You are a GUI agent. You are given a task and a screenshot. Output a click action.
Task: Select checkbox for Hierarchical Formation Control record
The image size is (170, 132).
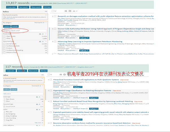click(x=51, y=80)
